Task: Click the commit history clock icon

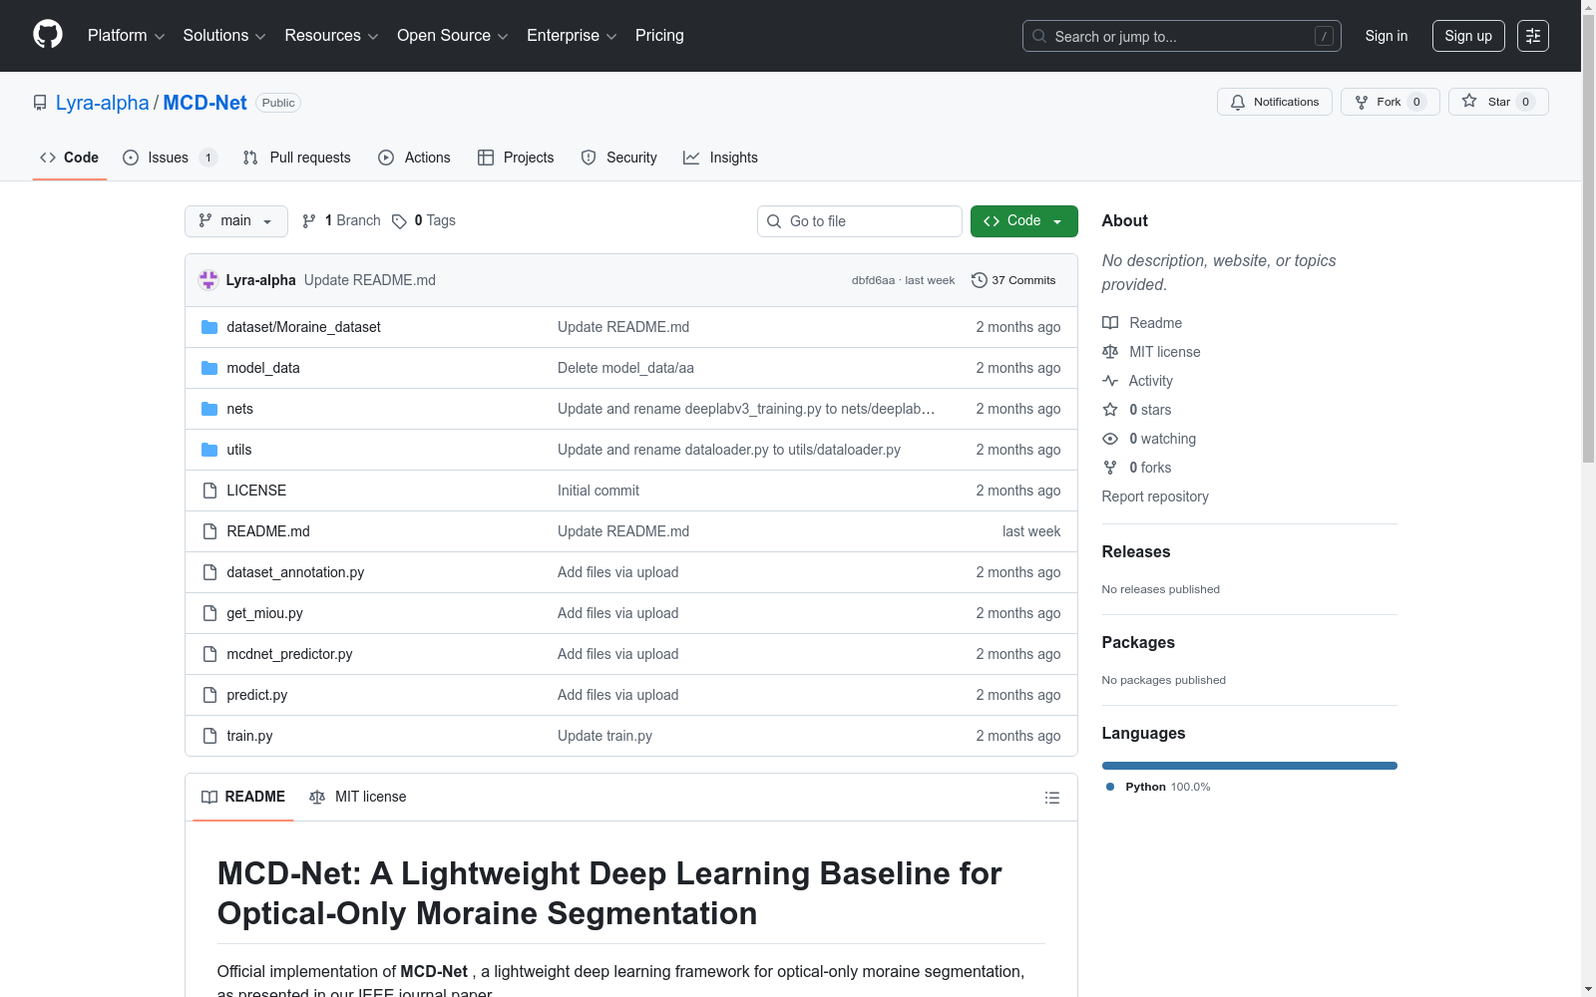Action: pos(980,280)
